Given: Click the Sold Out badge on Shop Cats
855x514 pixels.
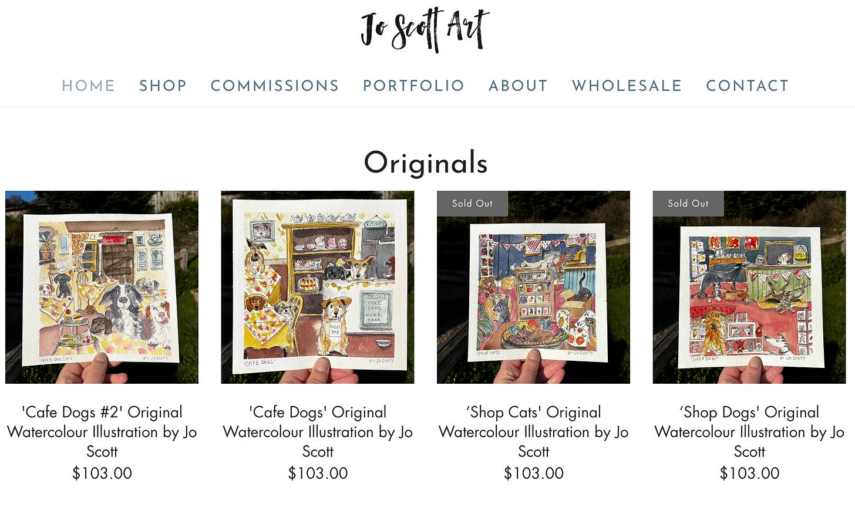Looking at the screenshot, I should click(472, 204).
